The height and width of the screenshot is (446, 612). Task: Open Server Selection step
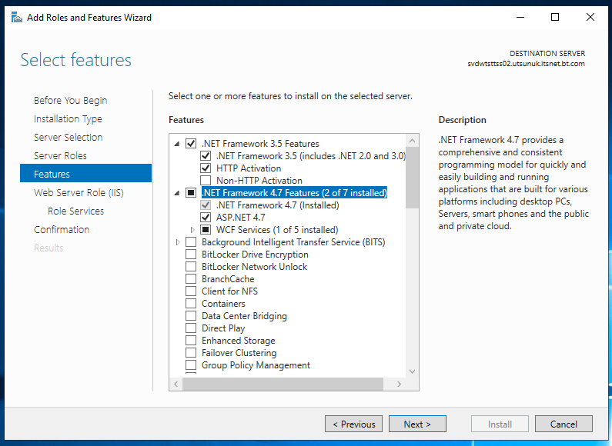[69, 137]
